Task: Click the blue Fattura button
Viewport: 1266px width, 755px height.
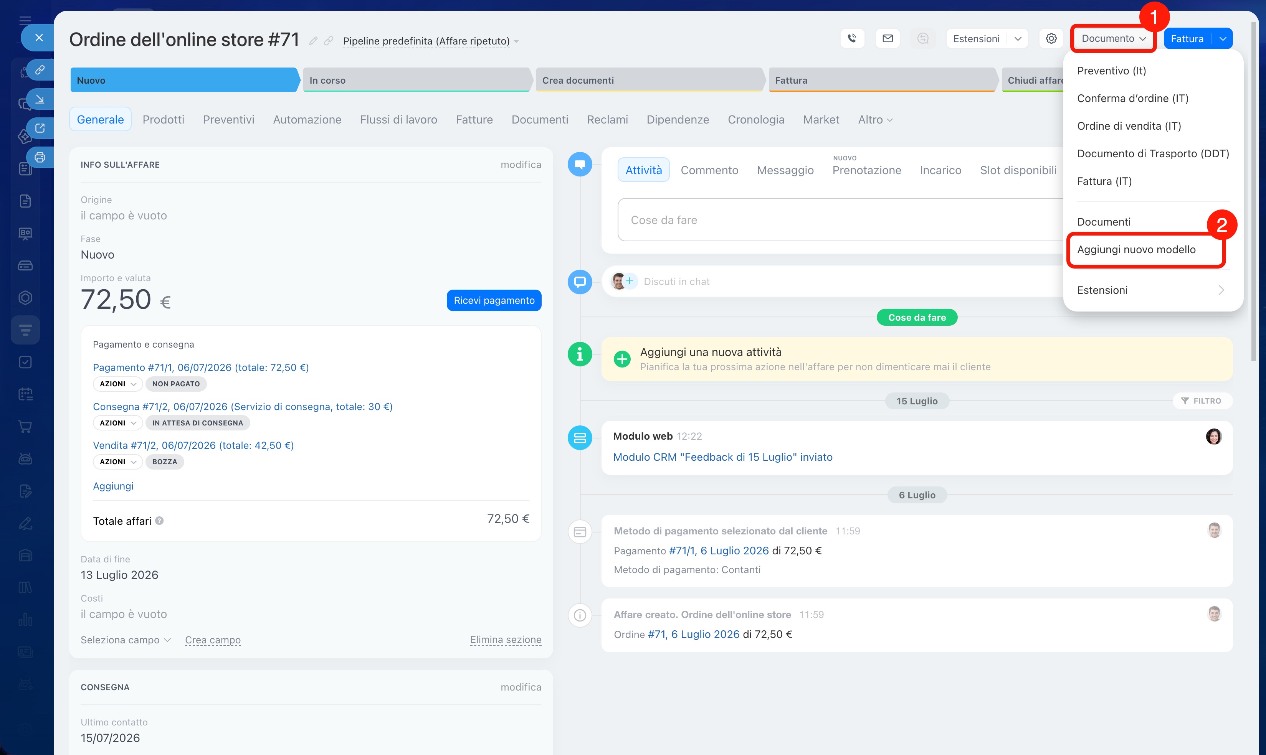Action: 1187,39
